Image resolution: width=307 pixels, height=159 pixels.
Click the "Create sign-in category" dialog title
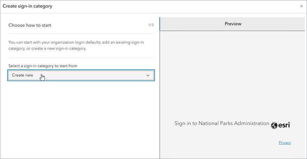[27, 6]
